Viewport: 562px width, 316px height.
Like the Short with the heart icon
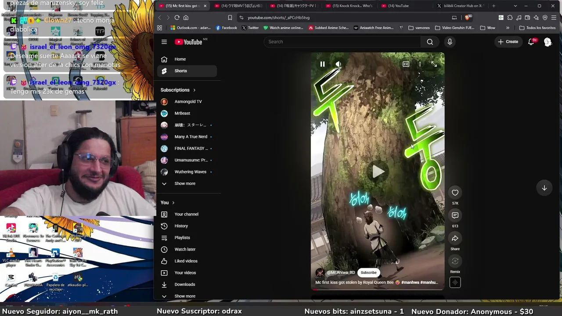(455, 193)
